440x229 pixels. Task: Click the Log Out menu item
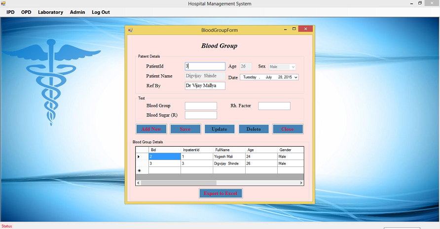point(101,12)
